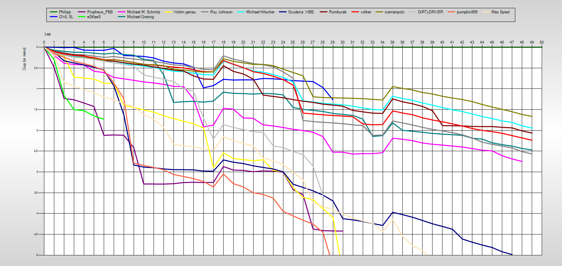
Task: Select the Propheus_PBB legend label
Action: click(x=100, y=12)
